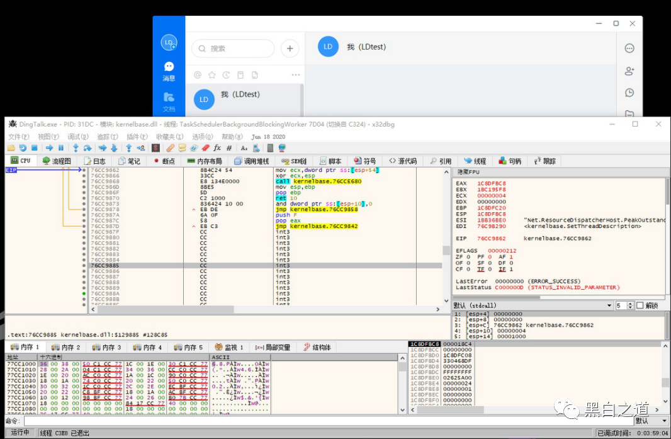Viewport: 671px width, 439px height.
Task: Switch to the 断点 tab
Action: coord(164,161)
